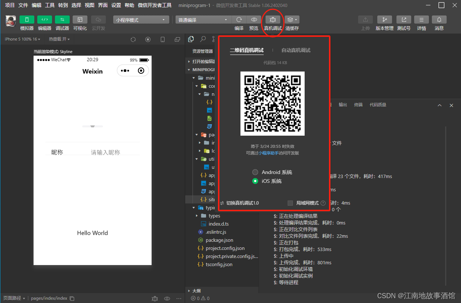Click the 局域网模式 help question icon
The image size is (461, 303).
[323, 203]
